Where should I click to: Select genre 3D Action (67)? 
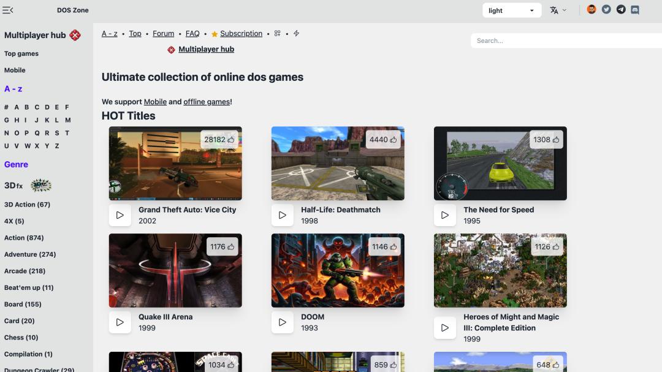pyautogui.click(x=27, y=204)
